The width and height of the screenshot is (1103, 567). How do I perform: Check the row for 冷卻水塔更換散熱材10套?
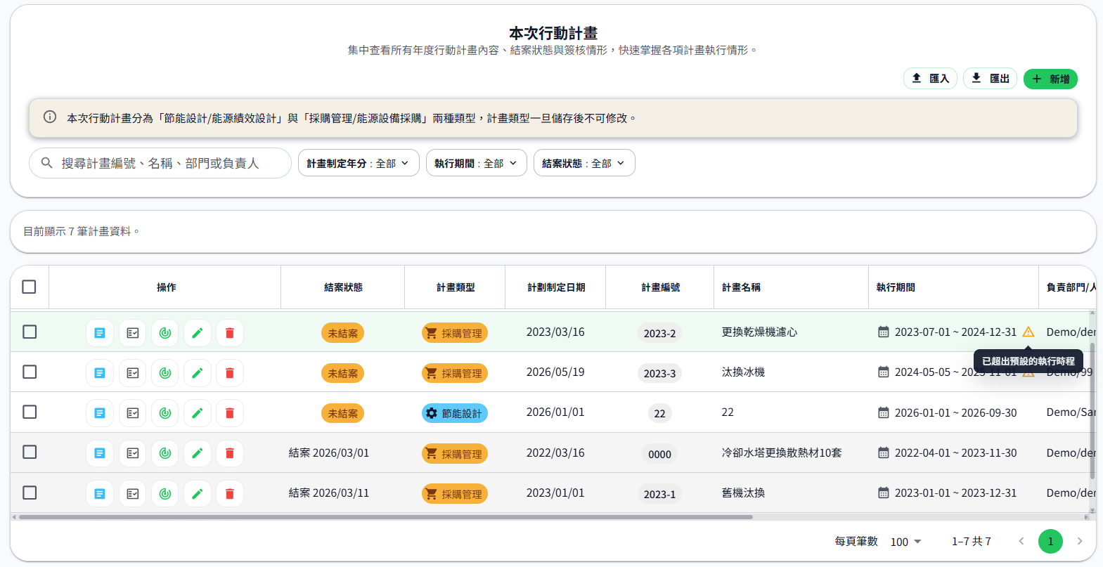pyautogui.click(x=30, y=452)
